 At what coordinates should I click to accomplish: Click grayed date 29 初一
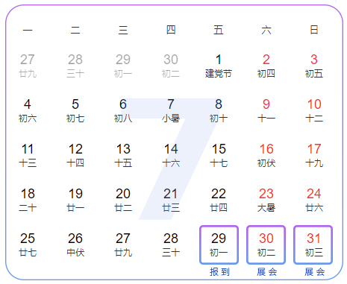coord(123,66)
